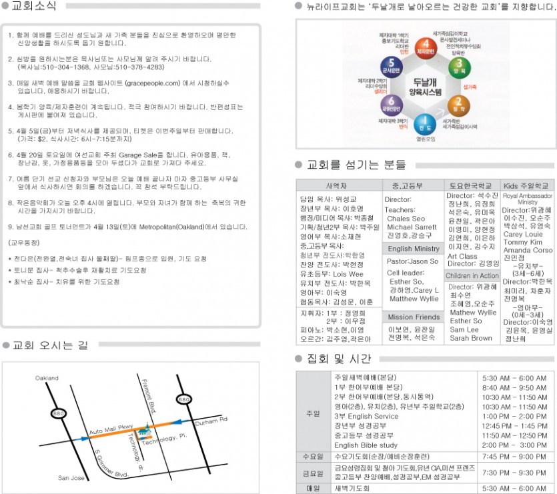
Task: Click the time 8:40 AM - 9:50 AM
Action: pos(514,387)
